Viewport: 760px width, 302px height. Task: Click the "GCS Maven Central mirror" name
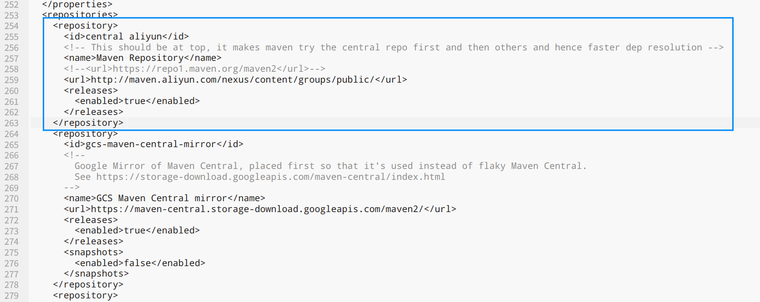(x=162, y=198)
